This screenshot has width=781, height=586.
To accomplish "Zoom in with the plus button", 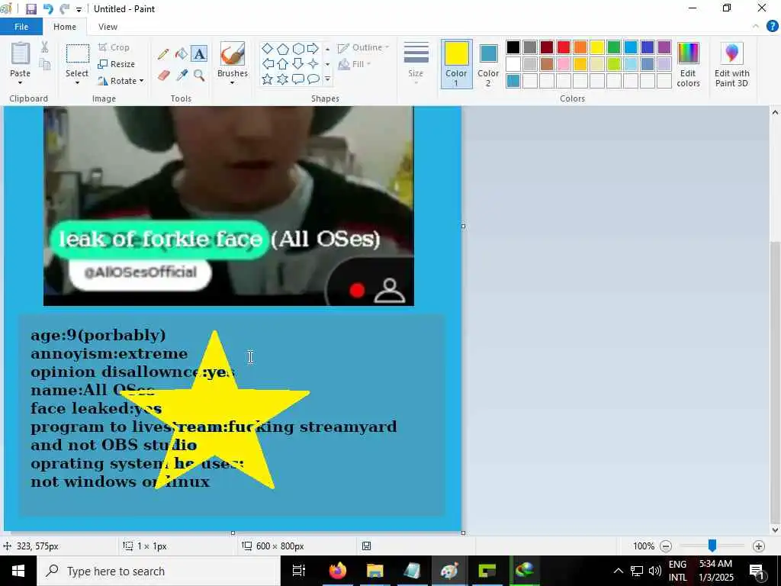I will click(759, 546).
